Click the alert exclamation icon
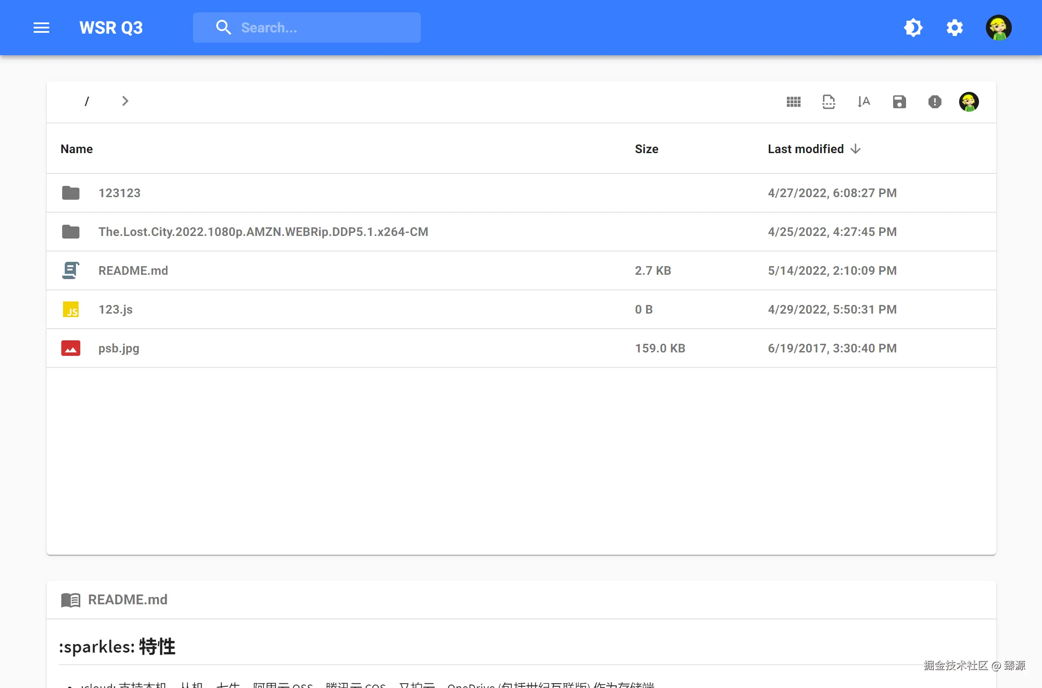The height and width of the screenshot is (688, 1042). point(935,102)
